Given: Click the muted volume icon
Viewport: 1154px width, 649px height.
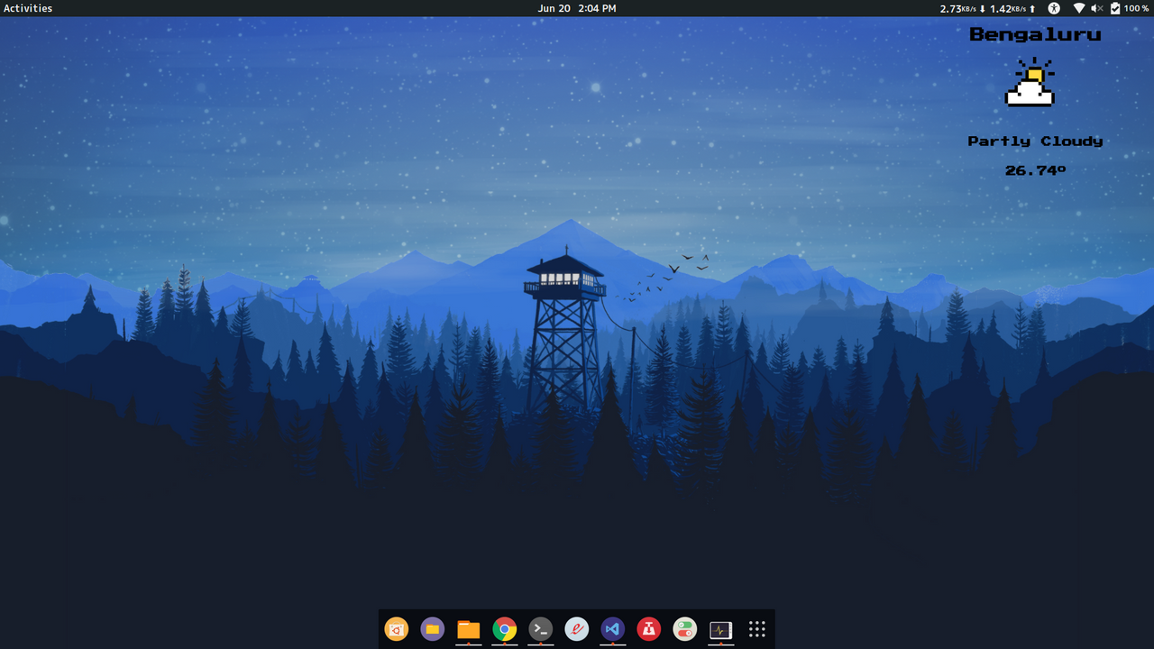Looking at the screenshot, I should (x=1097, y=8).
